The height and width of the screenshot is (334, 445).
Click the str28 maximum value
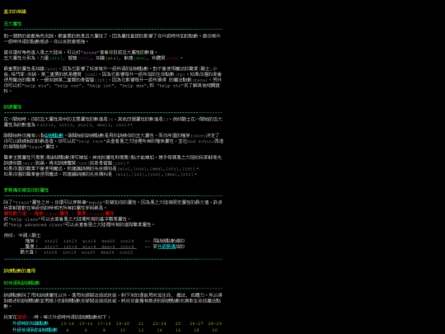(x=50, y=252)
